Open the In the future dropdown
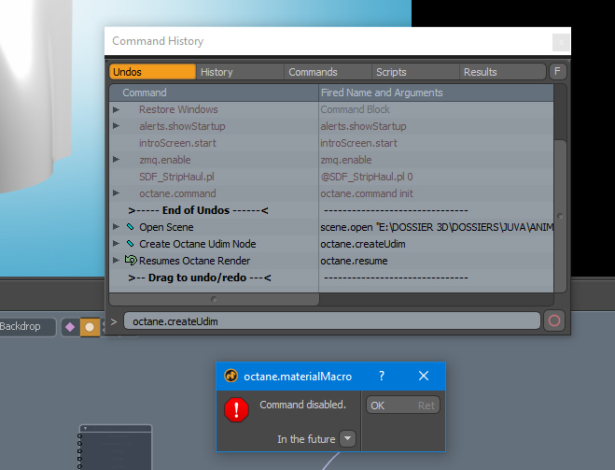The height and width of the screenshot is (470, 615). coord(347,438)
